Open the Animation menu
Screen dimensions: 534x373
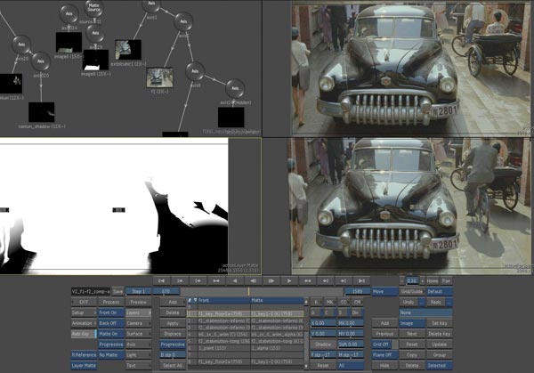82,323
